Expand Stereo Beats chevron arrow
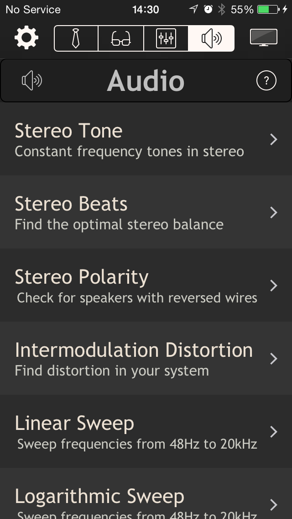 273,212
